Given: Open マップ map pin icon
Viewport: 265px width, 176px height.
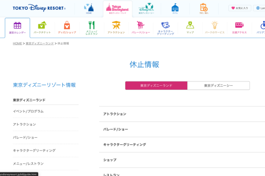Looking at the screenshot, I should (x=190, y=28).
